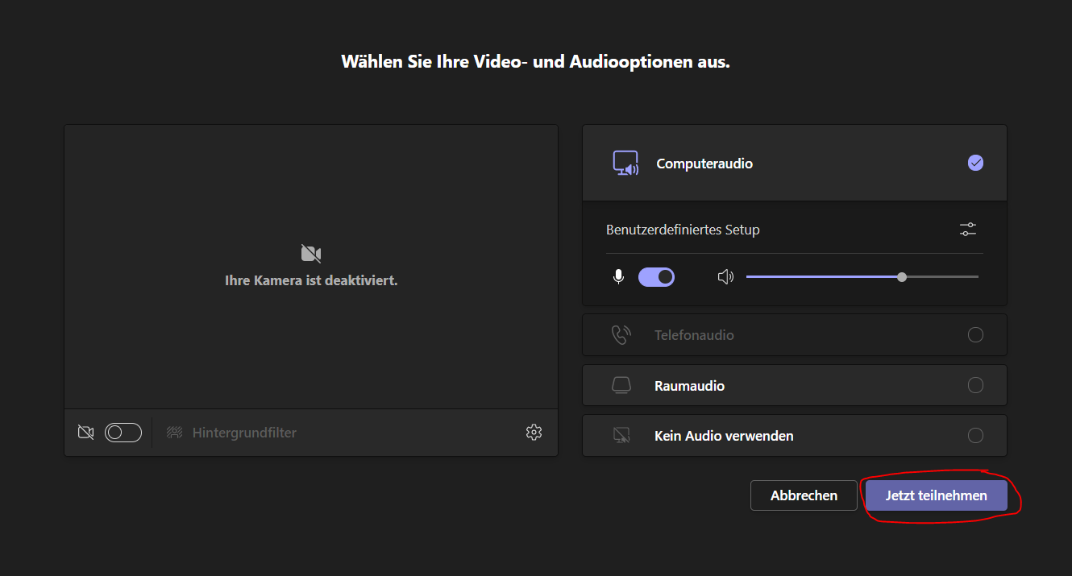Image resolution: width=1072 pixels, height=576 pixels.
Task: Select the Raumaudio radio button
Action: click(x=975, y=386)
